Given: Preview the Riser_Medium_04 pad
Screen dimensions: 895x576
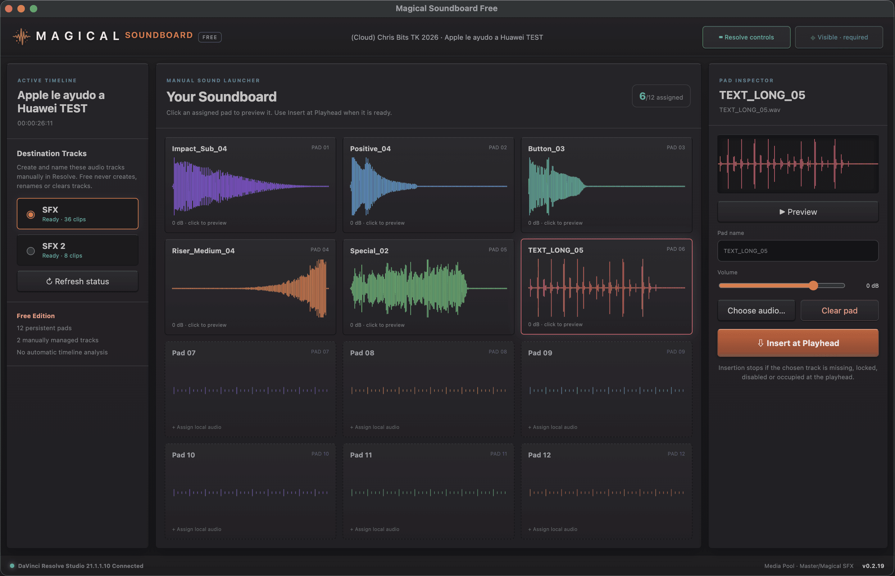Looking at the screenshot, I should click(x=250, y=287).
